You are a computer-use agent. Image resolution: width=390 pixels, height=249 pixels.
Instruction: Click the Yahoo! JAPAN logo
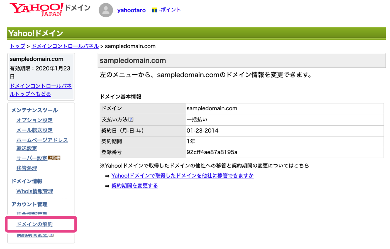36,9
